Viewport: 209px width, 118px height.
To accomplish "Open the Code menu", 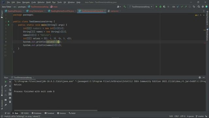I will 34,2.
